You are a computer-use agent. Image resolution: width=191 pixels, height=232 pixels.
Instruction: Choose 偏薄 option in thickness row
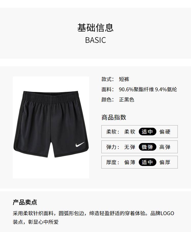(130, 162)
